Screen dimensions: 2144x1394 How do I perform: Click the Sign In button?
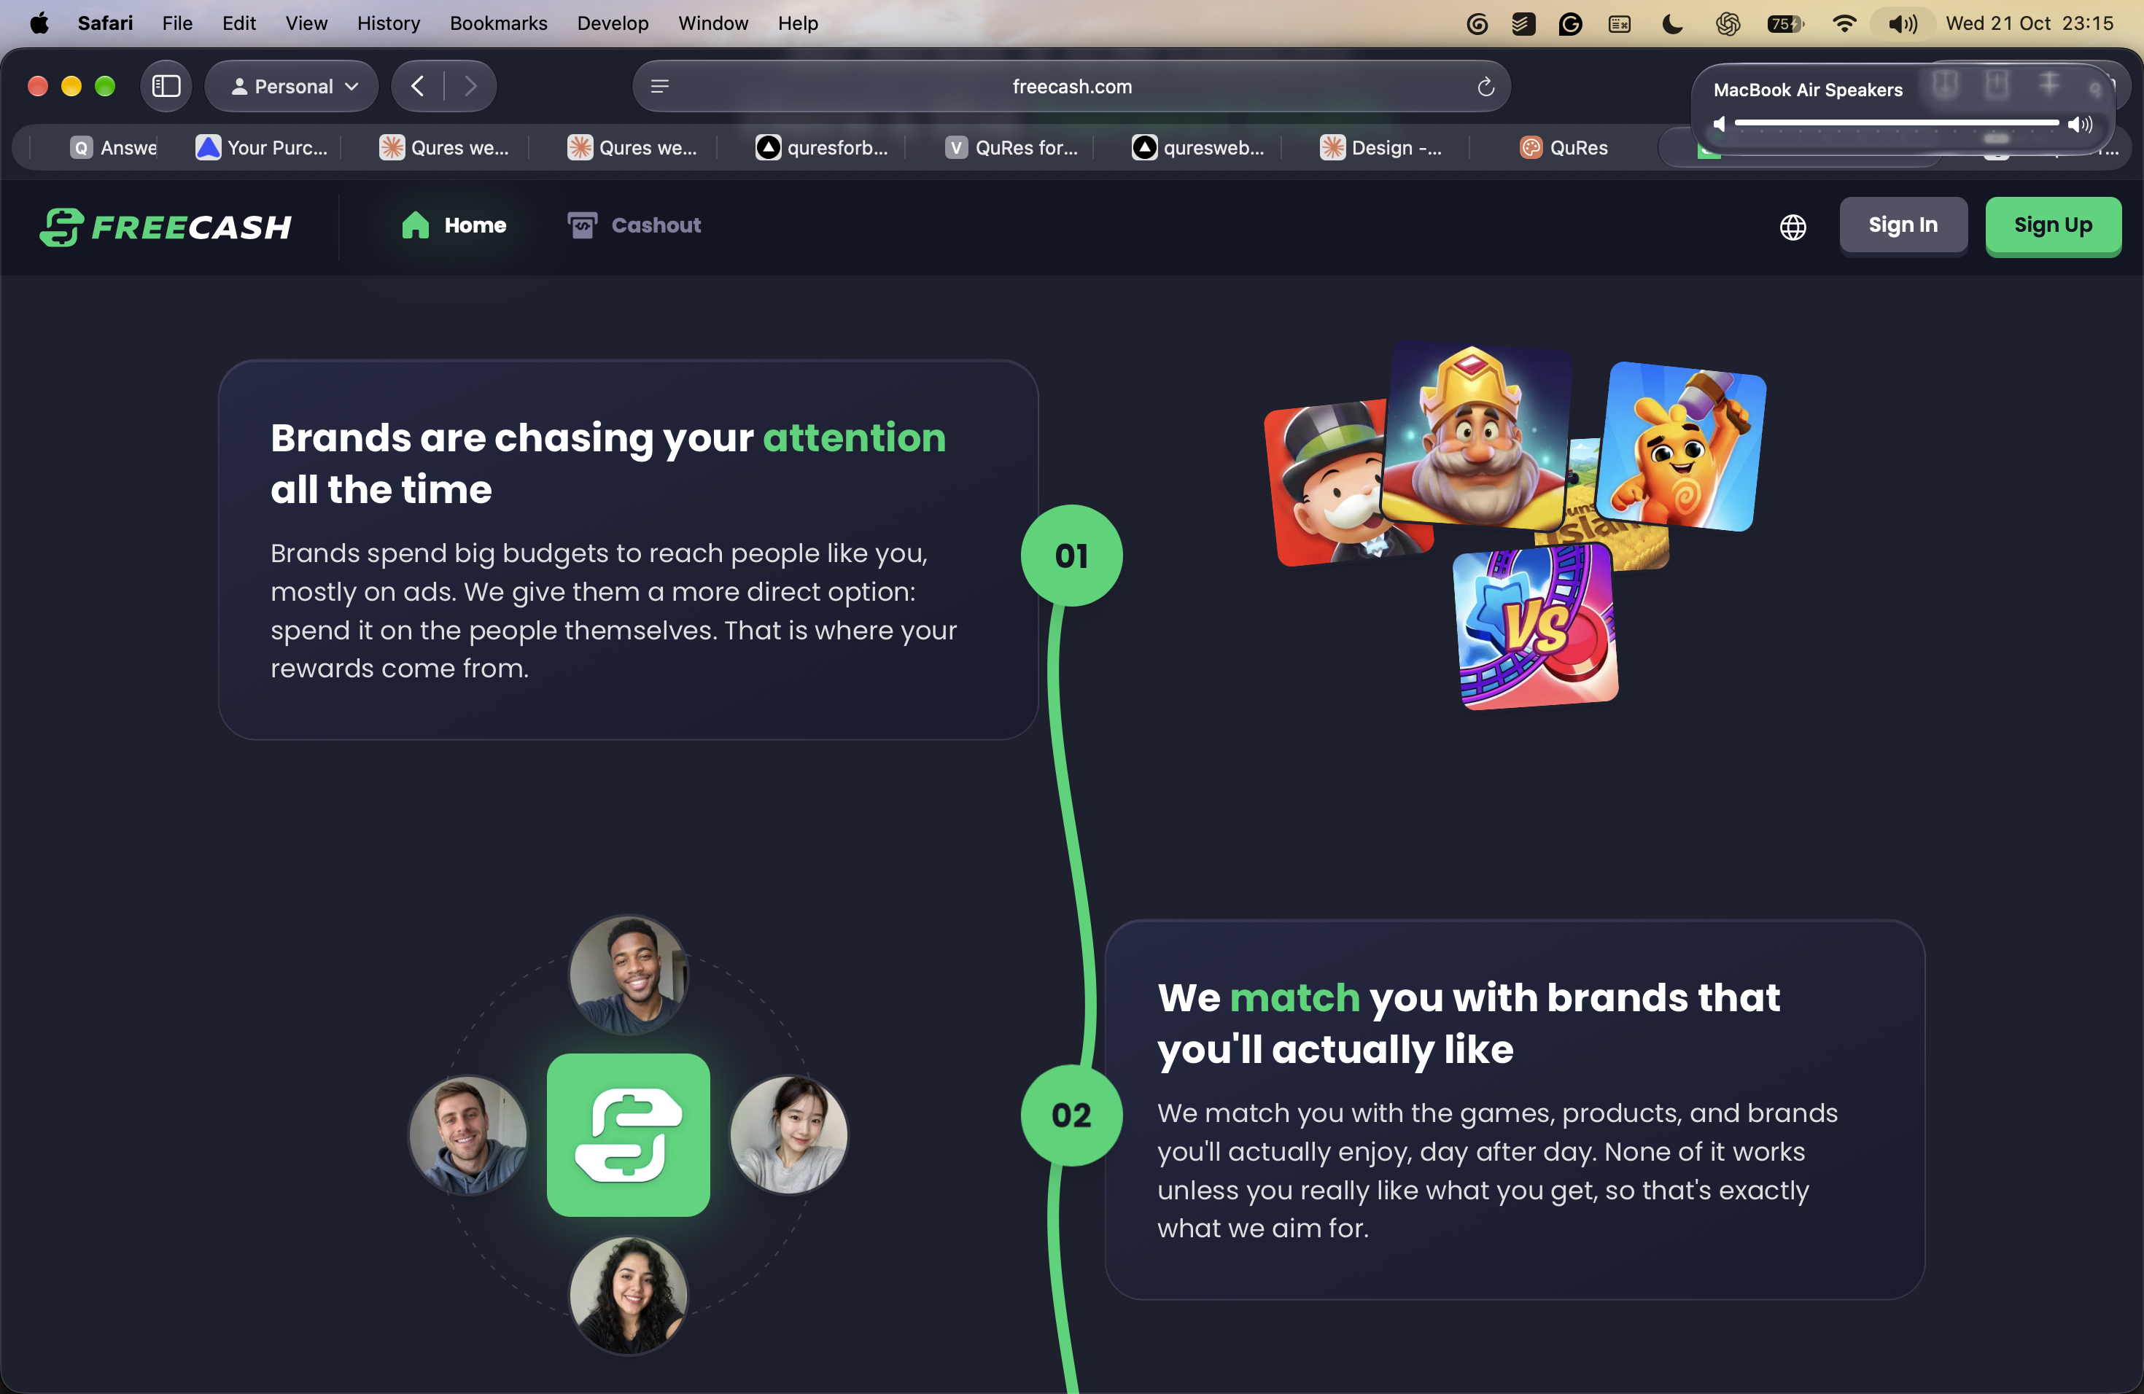pos(1903,225)
